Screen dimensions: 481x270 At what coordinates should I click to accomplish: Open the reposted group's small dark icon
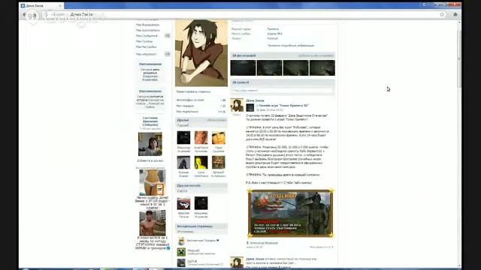coord(250,107)
